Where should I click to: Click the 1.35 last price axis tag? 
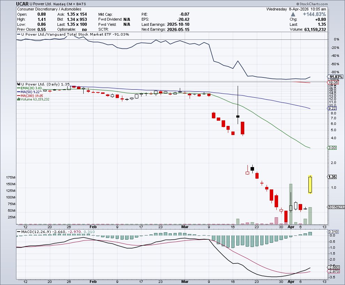332,177
